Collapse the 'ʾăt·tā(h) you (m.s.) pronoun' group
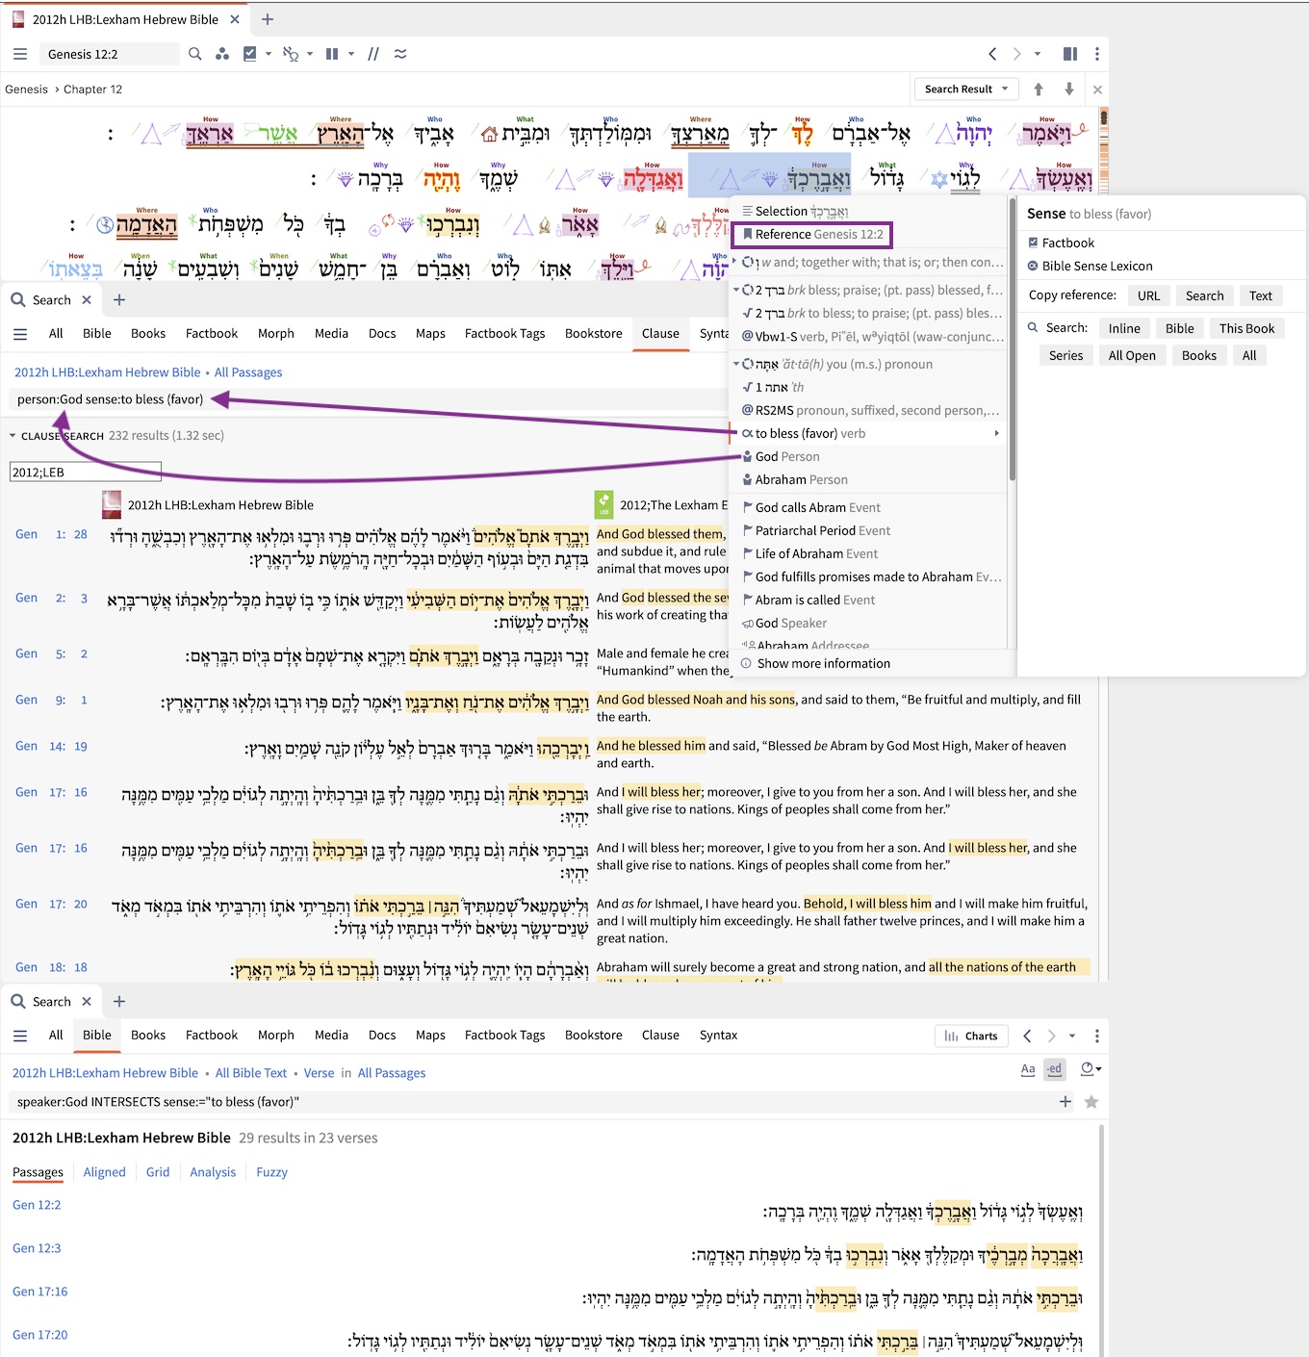 coord(735,364)
